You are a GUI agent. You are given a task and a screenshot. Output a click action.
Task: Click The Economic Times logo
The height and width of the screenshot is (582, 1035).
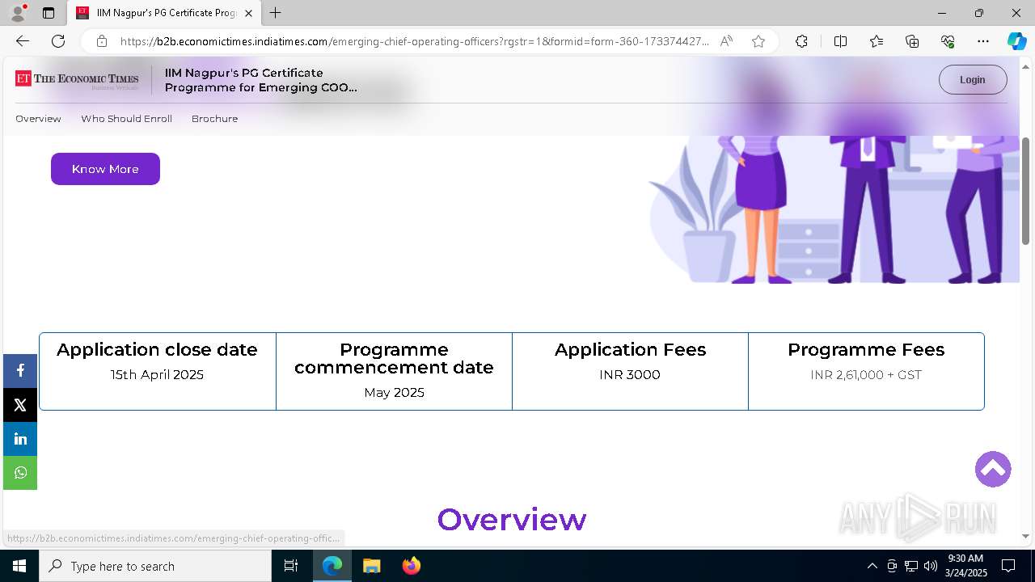click(x=77, y=79)
